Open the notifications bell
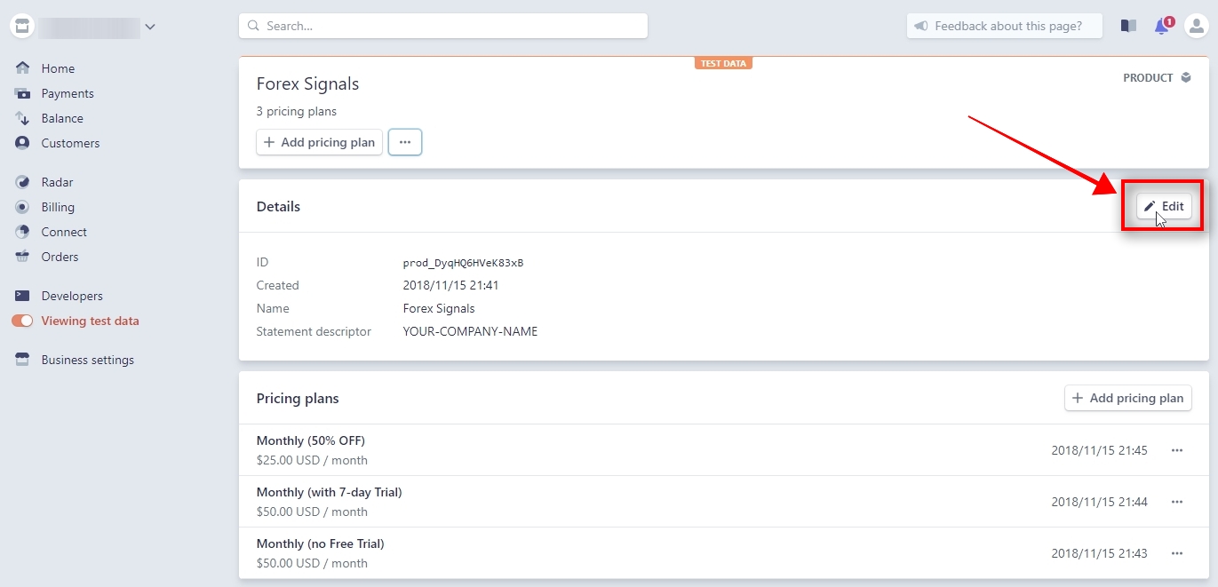Image resolution: width=1218 pixels, height=587 pixels. click(x=1161, y=26)
